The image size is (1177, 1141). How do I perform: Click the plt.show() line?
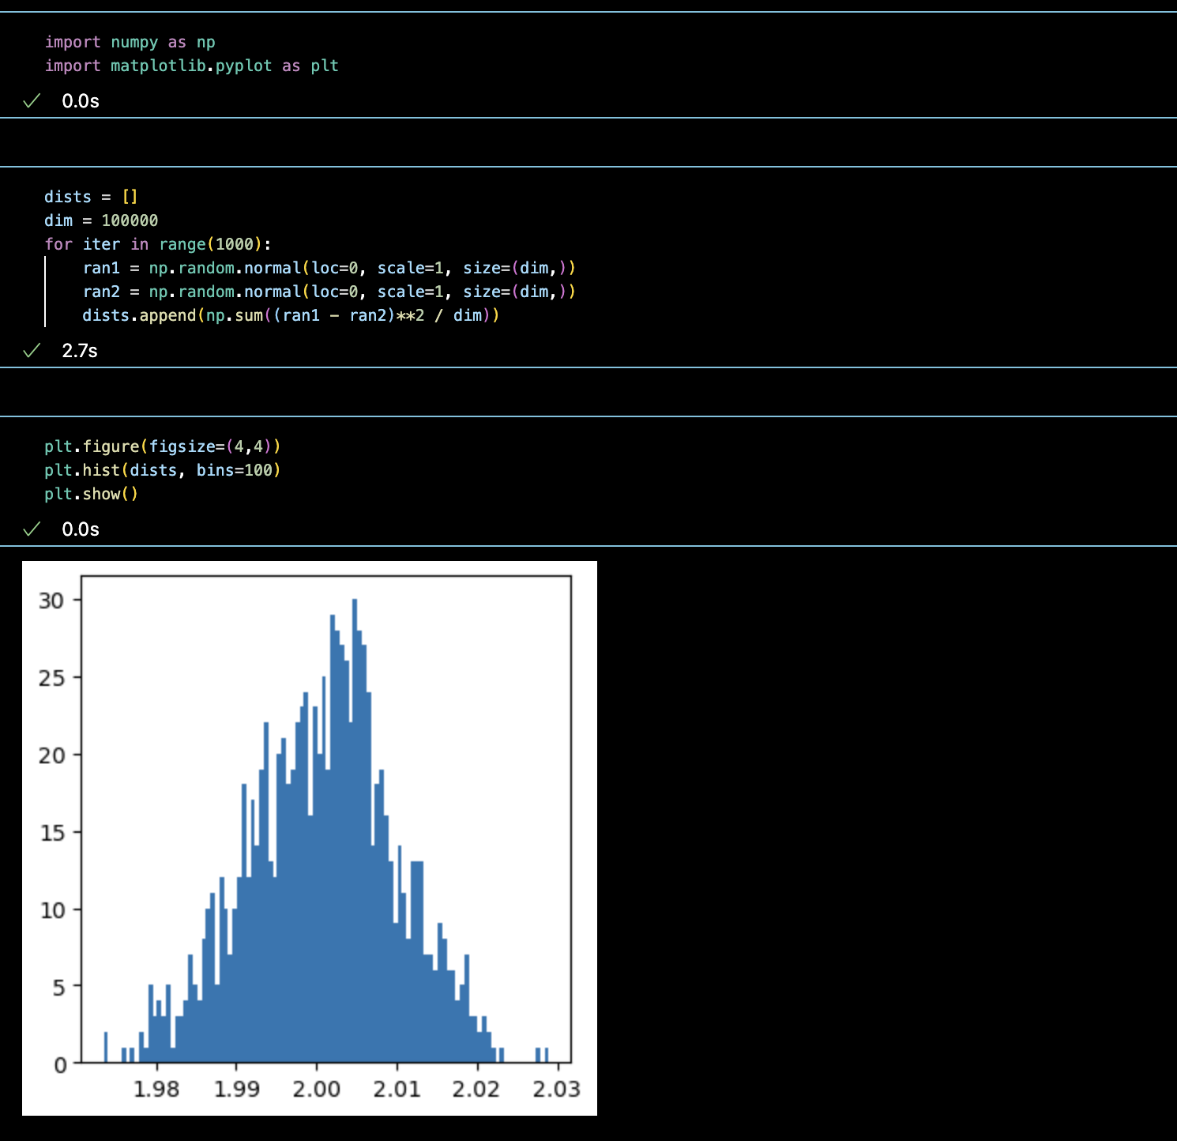[91, 494]
